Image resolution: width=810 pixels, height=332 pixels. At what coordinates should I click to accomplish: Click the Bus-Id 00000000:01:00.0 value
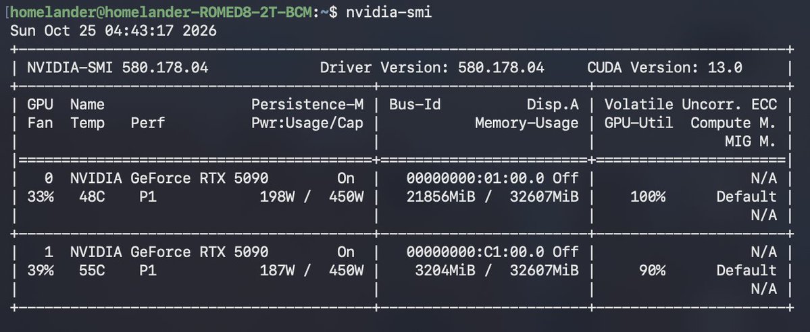[x=475, y=178]
